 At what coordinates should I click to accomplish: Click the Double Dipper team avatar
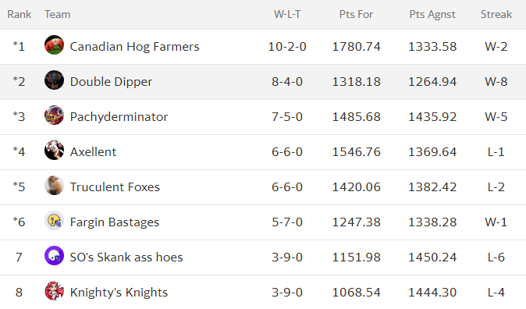(54, 80)
